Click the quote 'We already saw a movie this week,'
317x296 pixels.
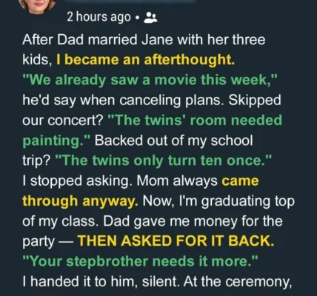[150, 80]
